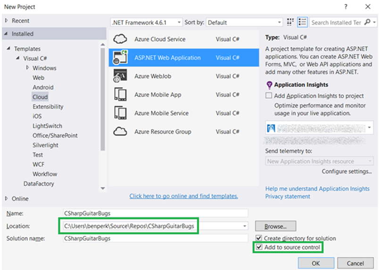Click the Browse button
Image resolution: width=379 pixels, height=270 pixels.
tap(276, 227)
